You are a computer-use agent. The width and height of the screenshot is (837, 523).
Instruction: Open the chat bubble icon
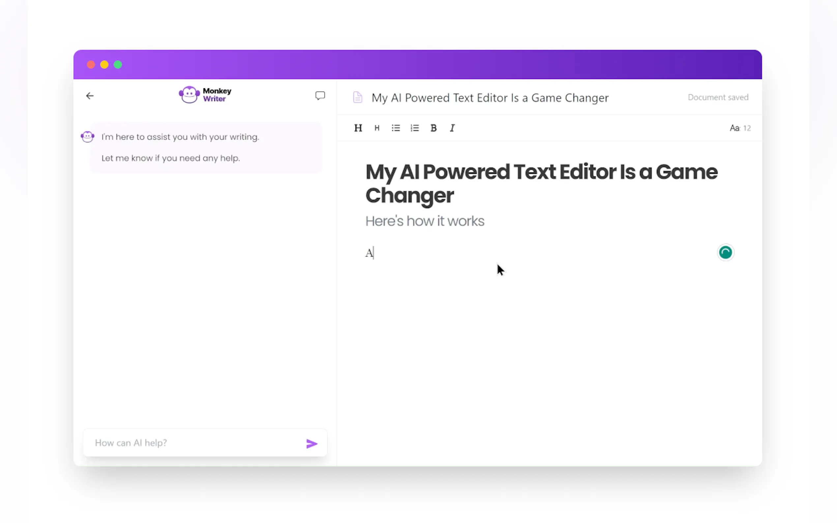coord(320,96)
